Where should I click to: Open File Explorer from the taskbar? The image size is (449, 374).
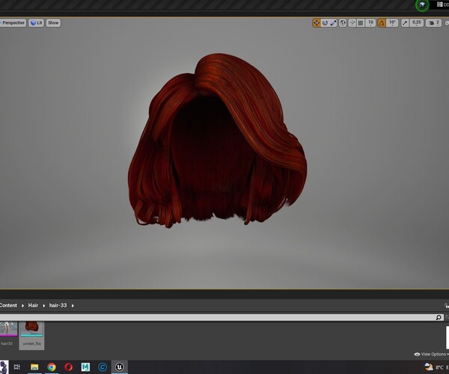(34, 367)
